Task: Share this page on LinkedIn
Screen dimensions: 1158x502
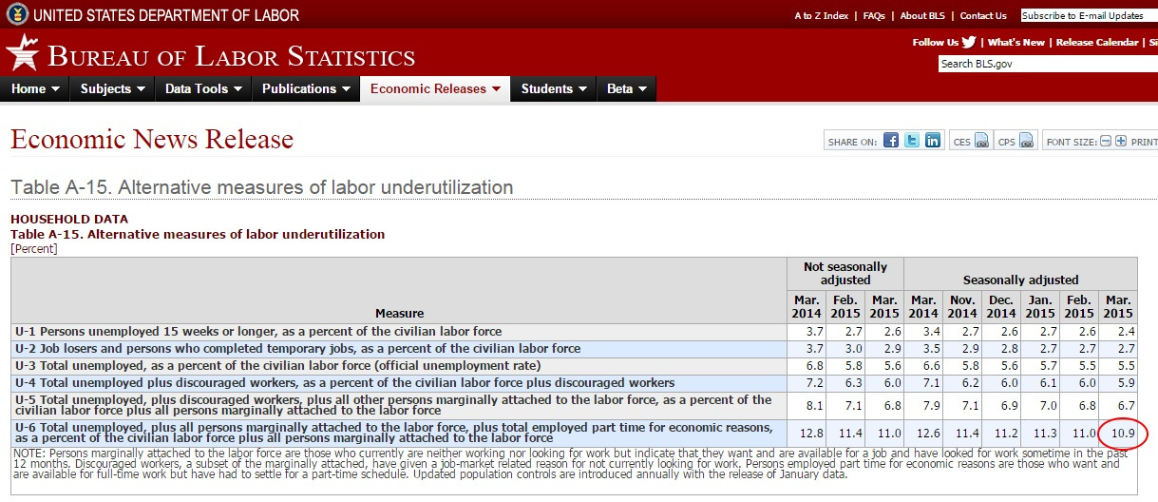Action: 933,141
